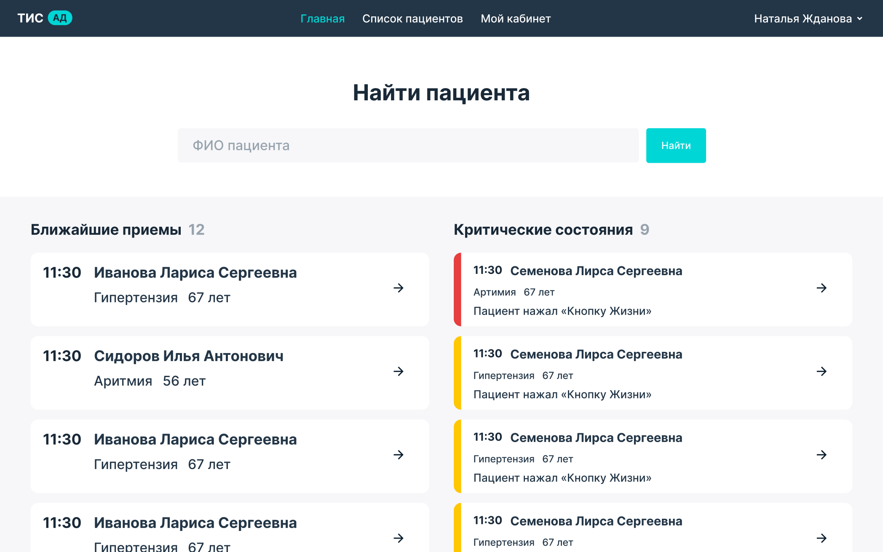Click red severity bar of Аритмия alert
Image resolution: width=883 pixels, height=552 pixels.
point(458,289)
